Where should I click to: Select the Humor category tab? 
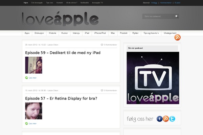[x=65, y=33]
